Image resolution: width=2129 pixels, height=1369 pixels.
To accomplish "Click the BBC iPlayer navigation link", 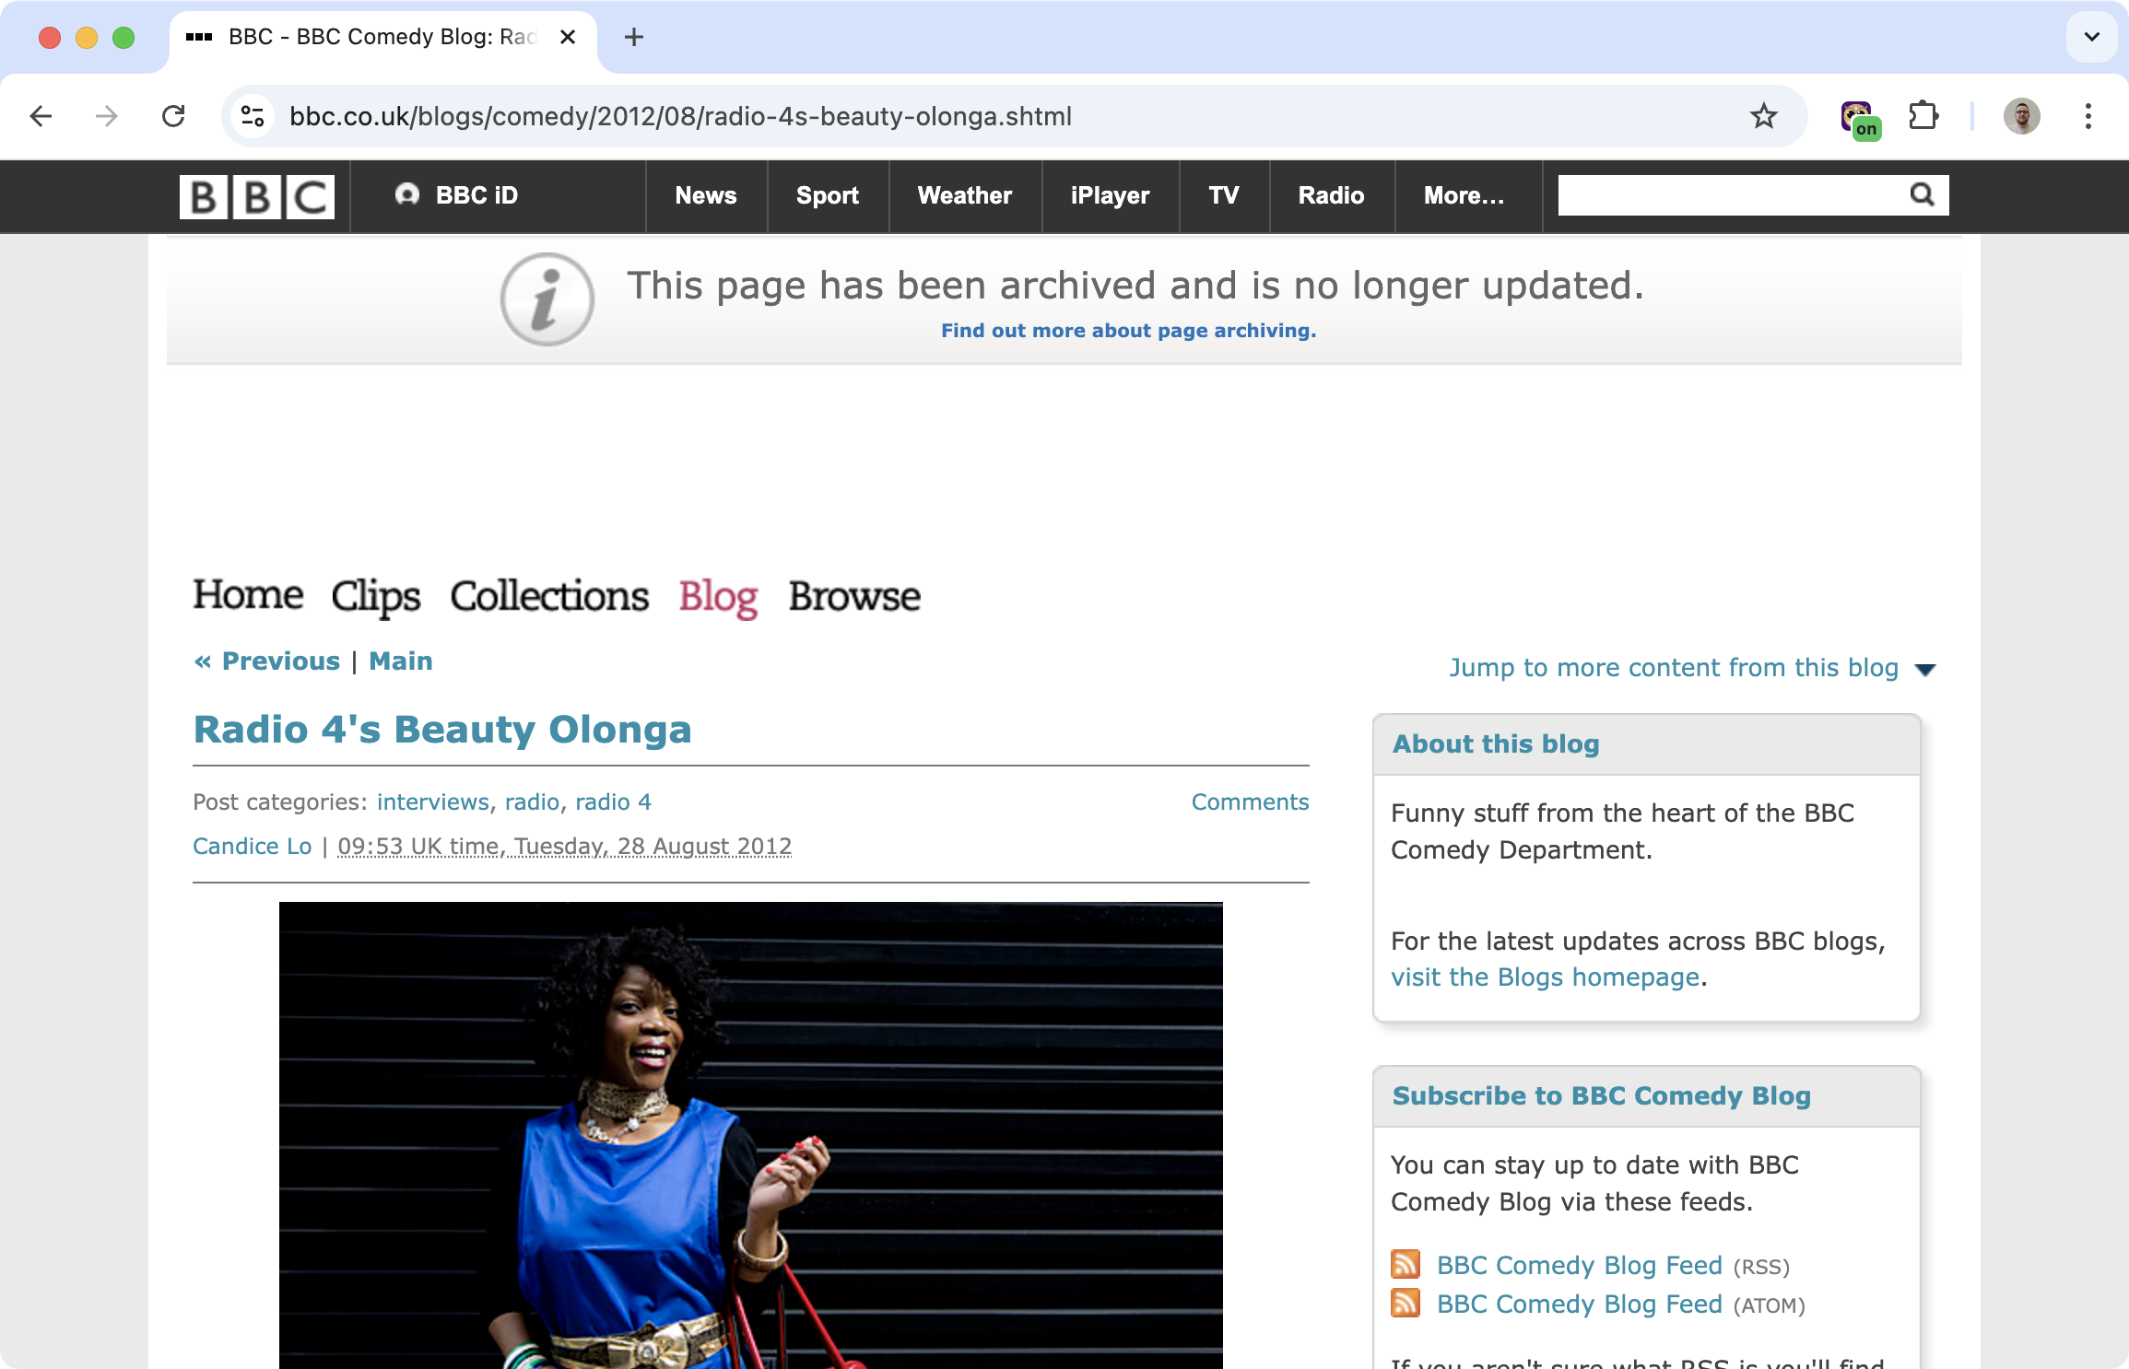I will [x=1110, y=195].
